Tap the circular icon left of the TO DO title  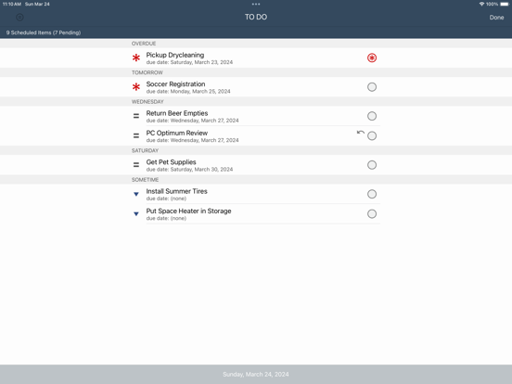coord(19,18)
